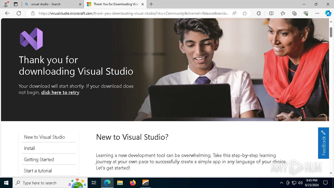Open the tab actions menu icon
This screenshot has width=334, height=188.
(x=16, y=4)
